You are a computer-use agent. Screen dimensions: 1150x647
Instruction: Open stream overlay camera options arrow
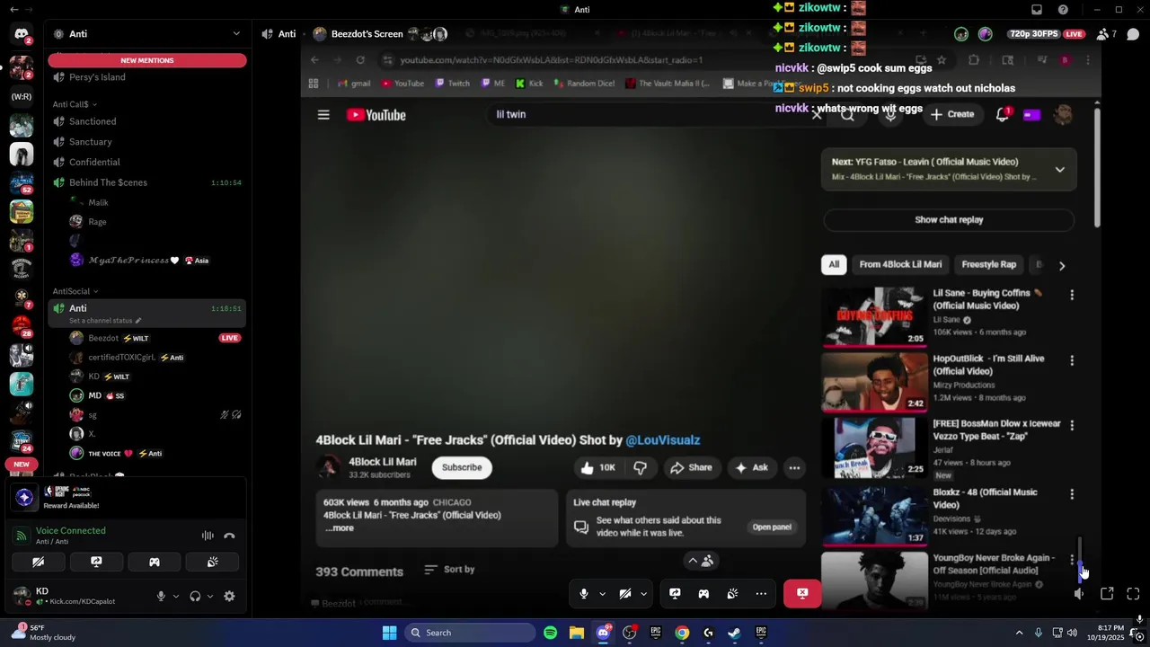coord(643,594)
